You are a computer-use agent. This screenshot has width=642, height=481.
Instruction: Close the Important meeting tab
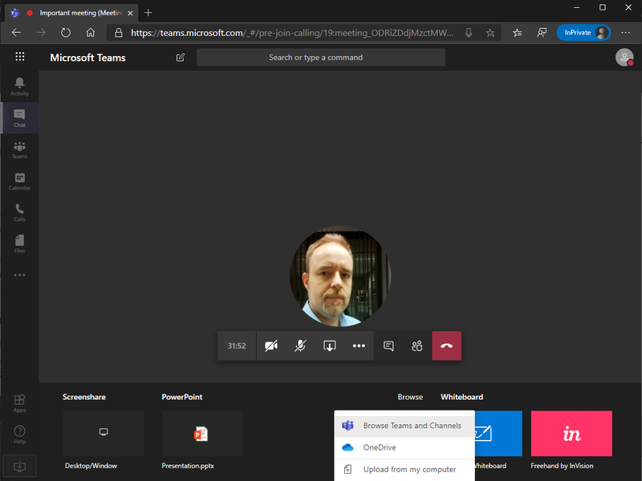(130, 13)
